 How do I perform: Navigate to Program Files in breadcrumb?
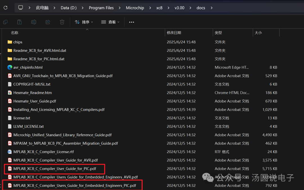101,8
